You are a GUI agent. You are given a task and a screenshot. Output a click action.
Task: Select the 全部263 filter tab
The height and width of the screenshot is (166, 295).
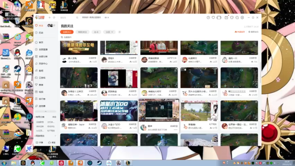tap(67, 32)
